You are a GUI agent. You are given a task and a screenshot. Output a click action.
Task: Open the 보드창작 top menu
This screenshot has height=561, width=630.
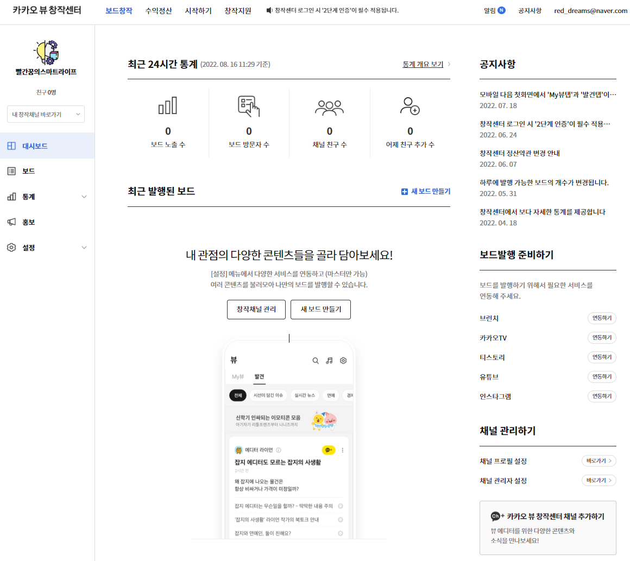click(118, 11)
